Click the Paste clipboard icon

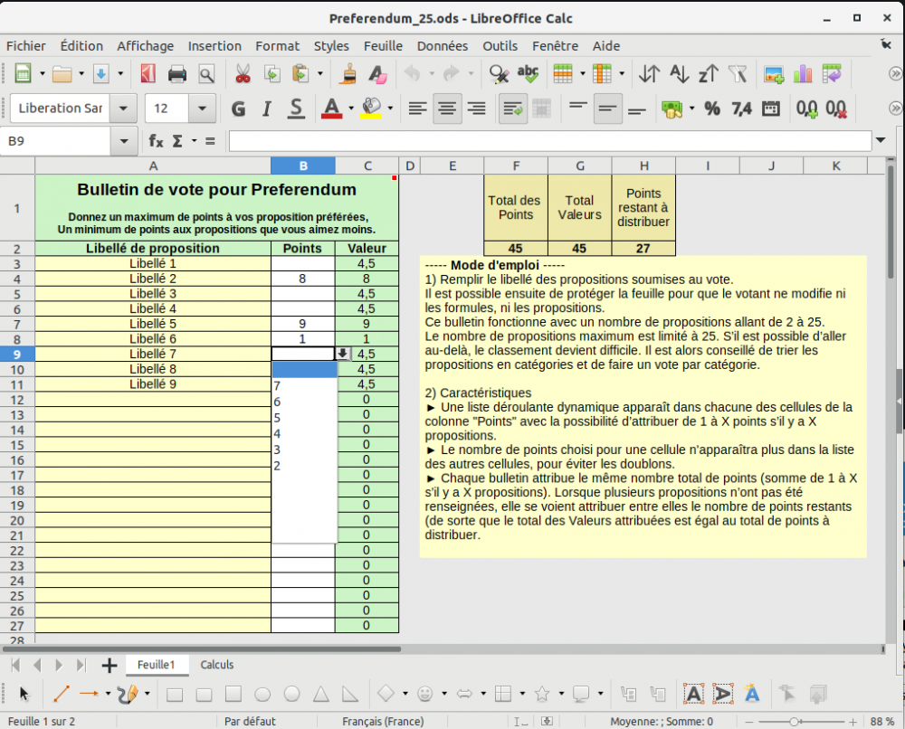[300, 74]
